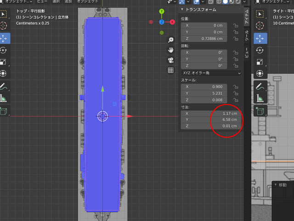Image resolution: width=294 pixels, height=221 pixels.
Task: Activate the Transform tool in left viewport
Action: point(3,73)
